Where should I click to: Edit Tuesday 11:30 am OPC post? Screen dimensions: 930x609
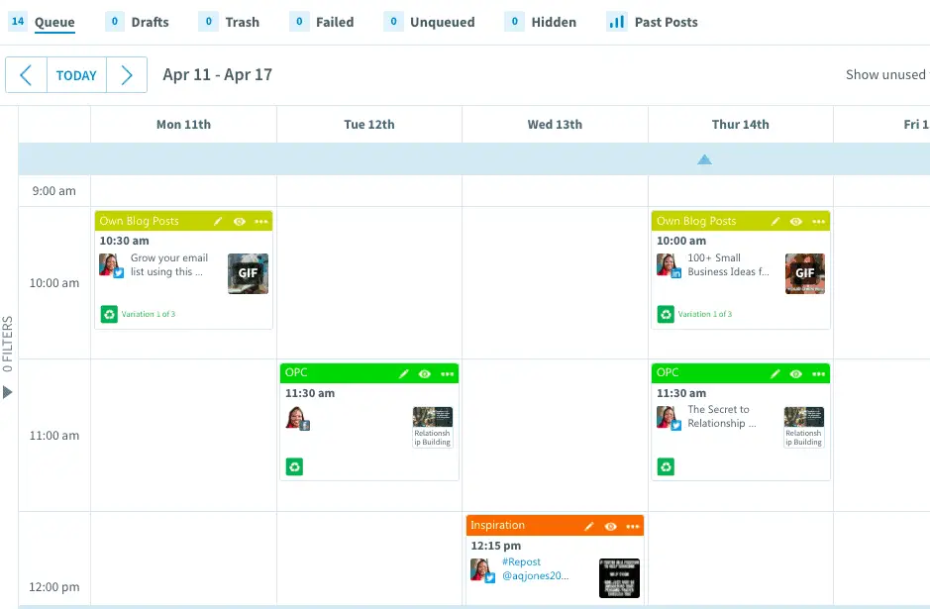pyautogui.click(x=403, y=373)
